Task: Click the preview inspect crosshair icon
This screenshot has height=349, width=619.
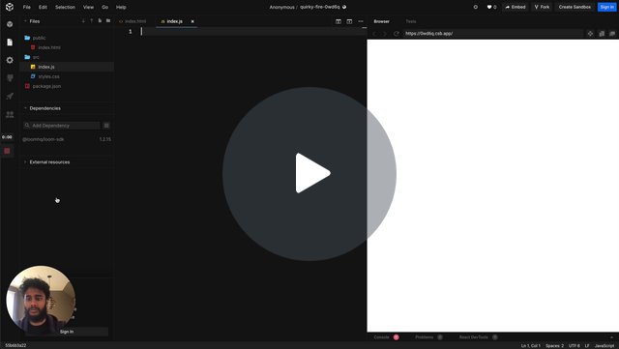Action: click(590, 34)
